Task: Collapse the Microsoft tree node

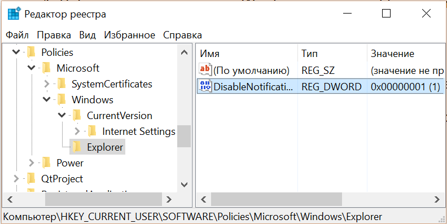Action: [x=32, y=68]
